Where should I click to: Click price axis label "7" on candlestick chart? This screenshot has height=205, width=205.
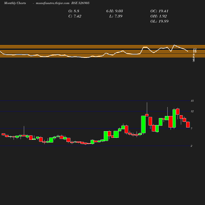click(191, 129)
